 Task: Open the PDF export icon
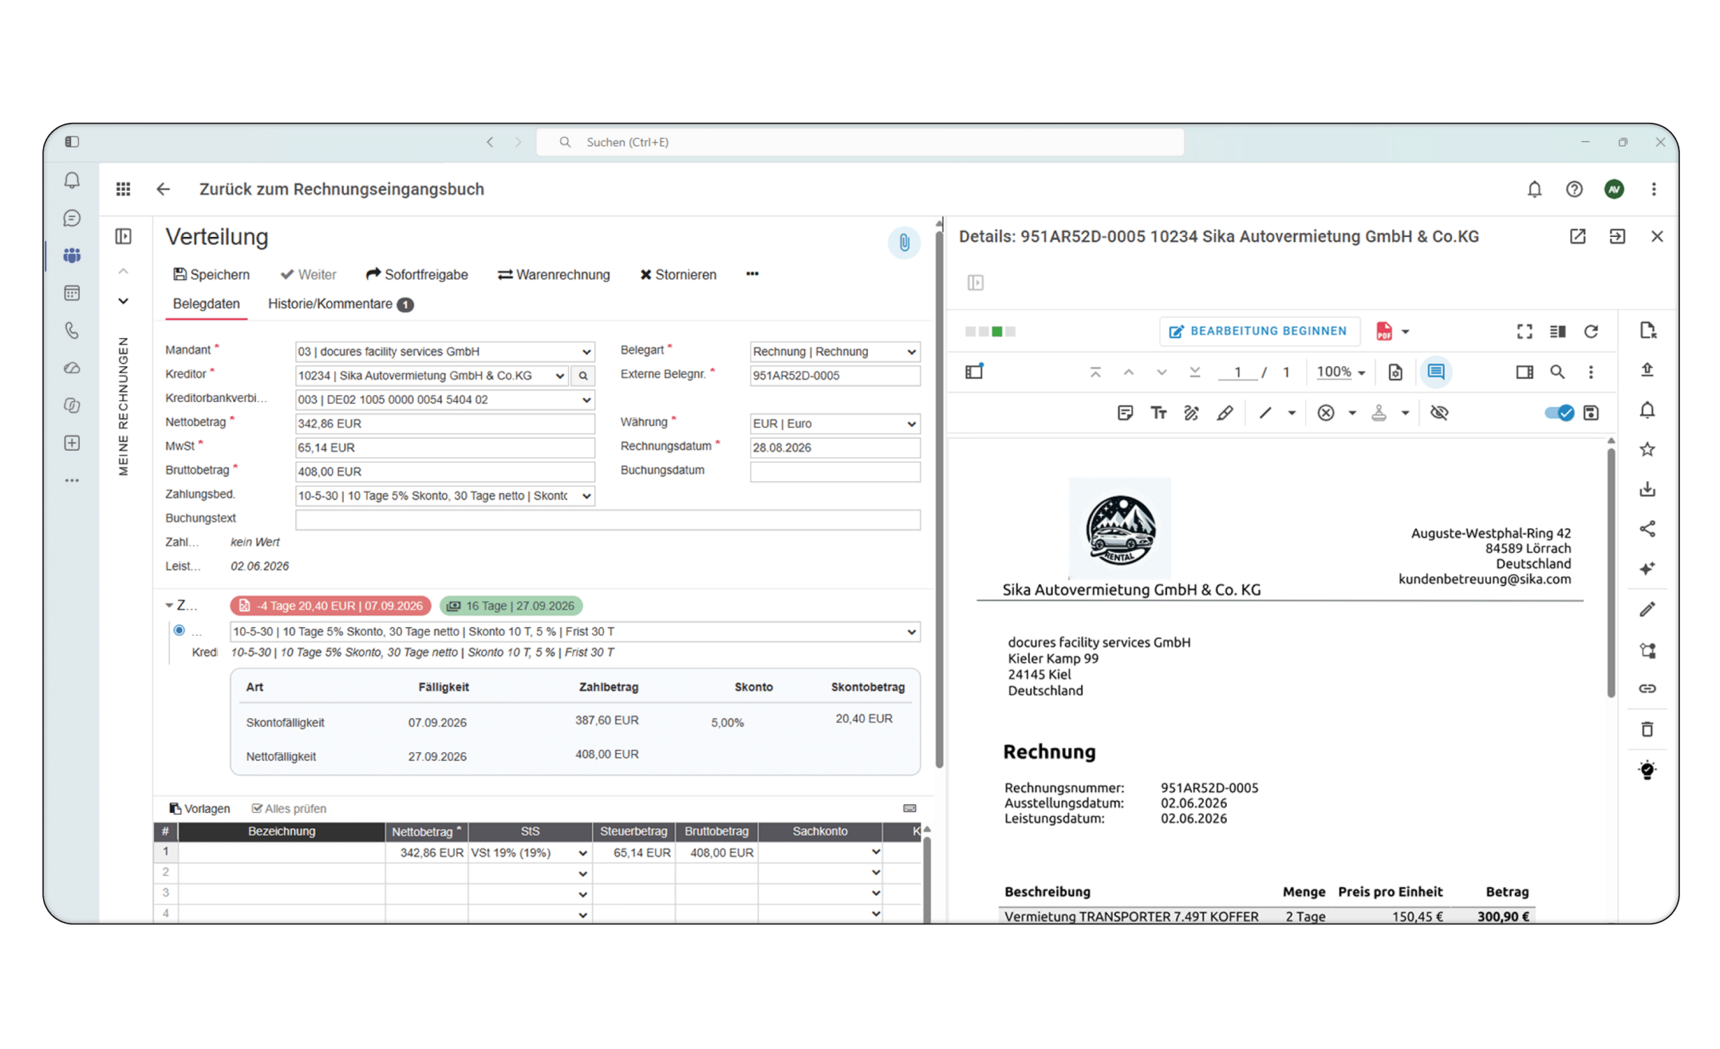(1383, 331)
